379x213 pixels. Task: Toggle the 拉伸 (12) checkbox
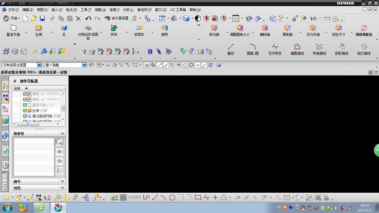pyautogui.click(x=25, y=111)
